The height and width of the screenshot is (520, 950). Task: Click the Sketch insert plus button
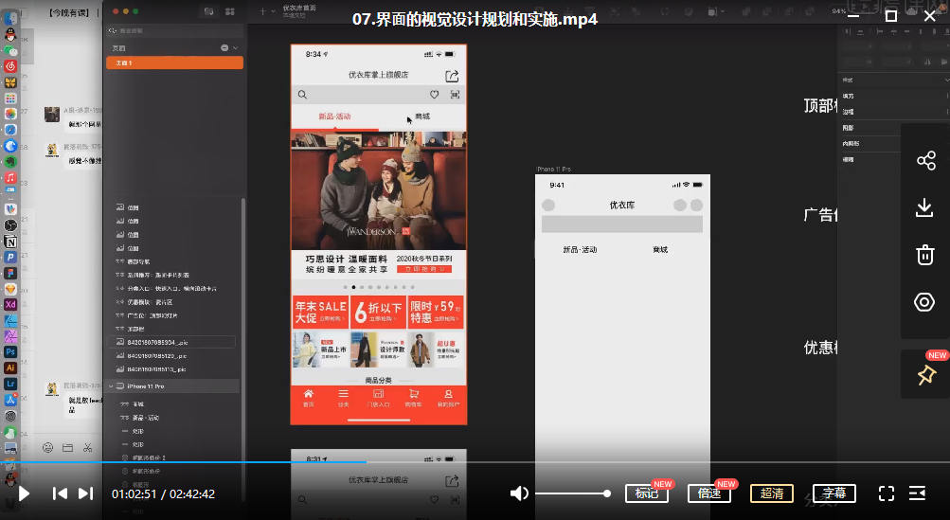pos(263,11)
